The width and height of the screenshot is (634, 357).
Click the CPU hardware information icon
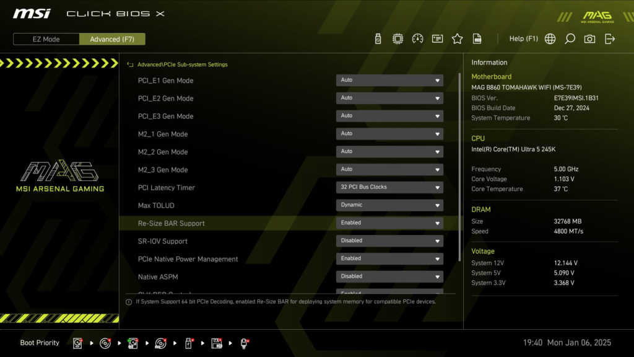click(x=397, y=38)
